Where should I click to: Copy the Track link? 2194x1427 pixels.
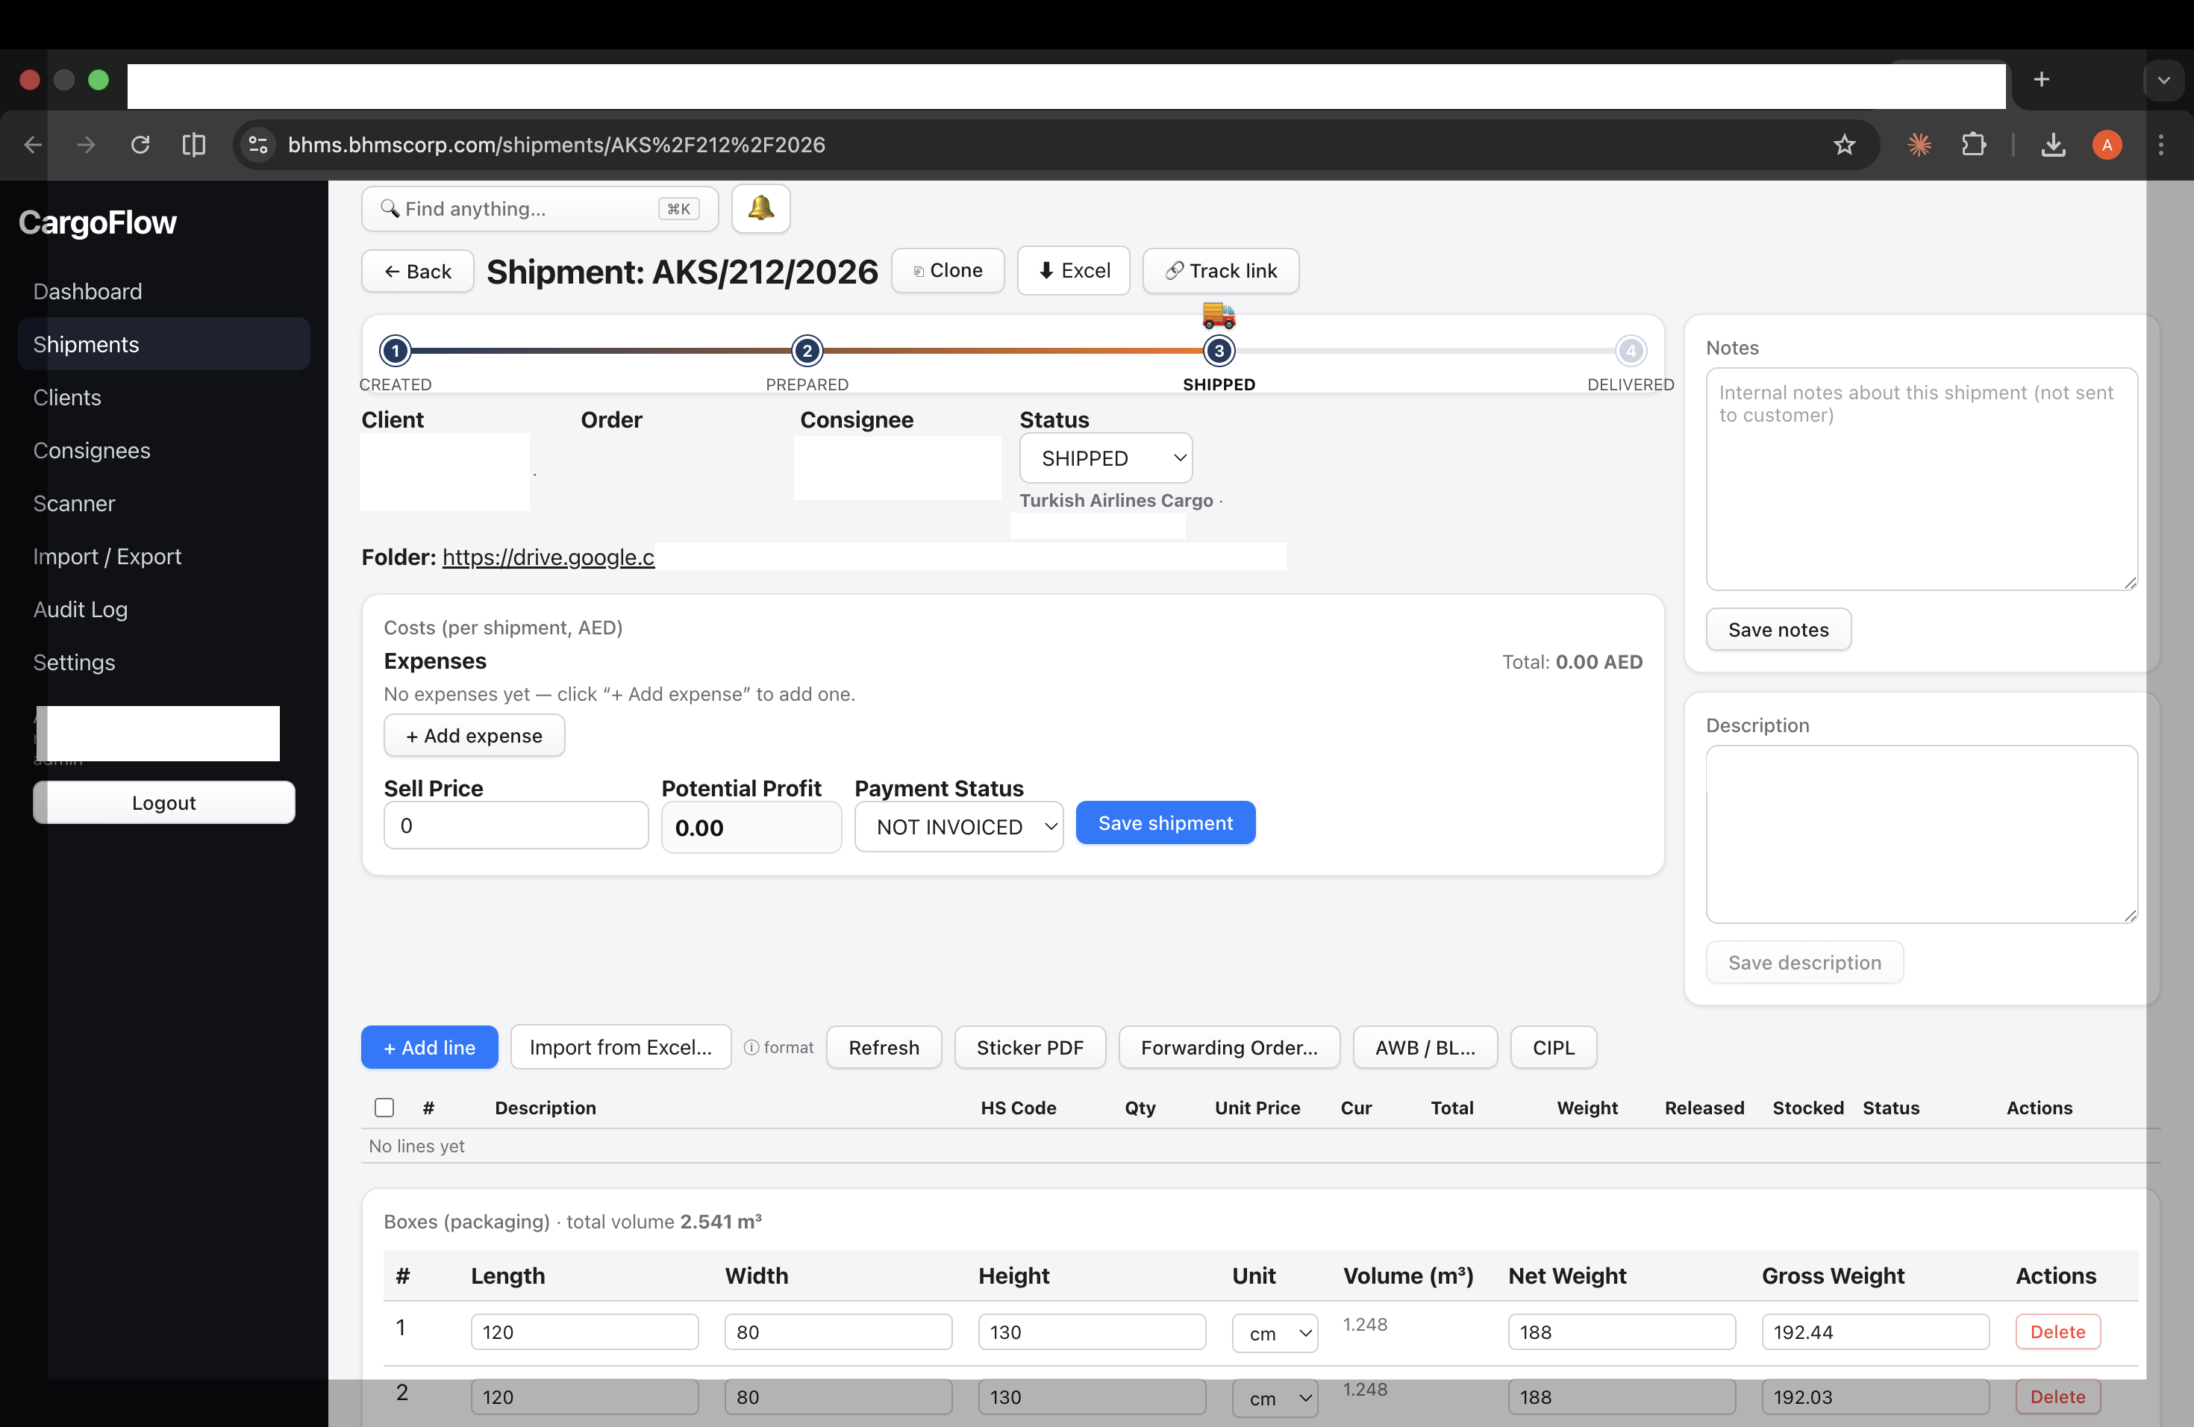point(1221,270)
